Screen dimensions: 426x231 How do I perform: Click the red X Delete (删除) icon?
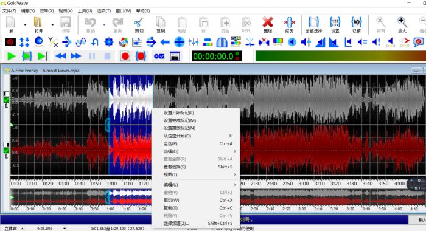point(268,22)
